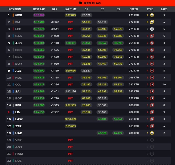Click the red flag icon in banner
Viewport: 175px width, 165px height.
tap(80, 3)
